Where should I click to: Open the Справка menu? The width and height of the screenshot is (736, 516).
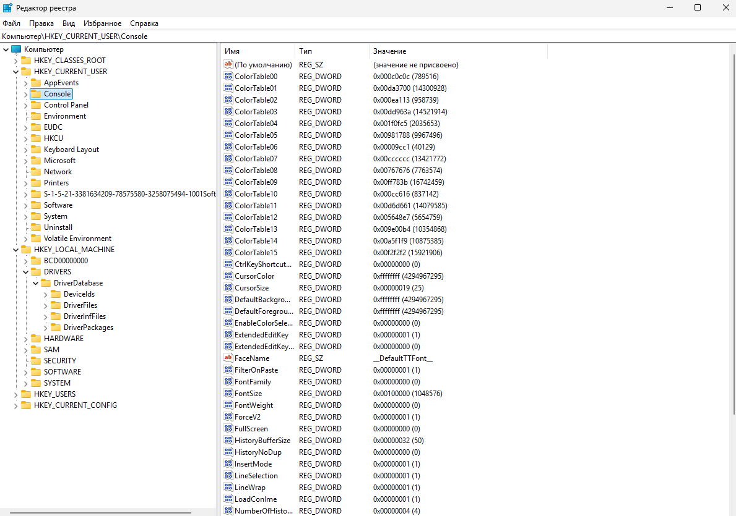coord(144,23)
